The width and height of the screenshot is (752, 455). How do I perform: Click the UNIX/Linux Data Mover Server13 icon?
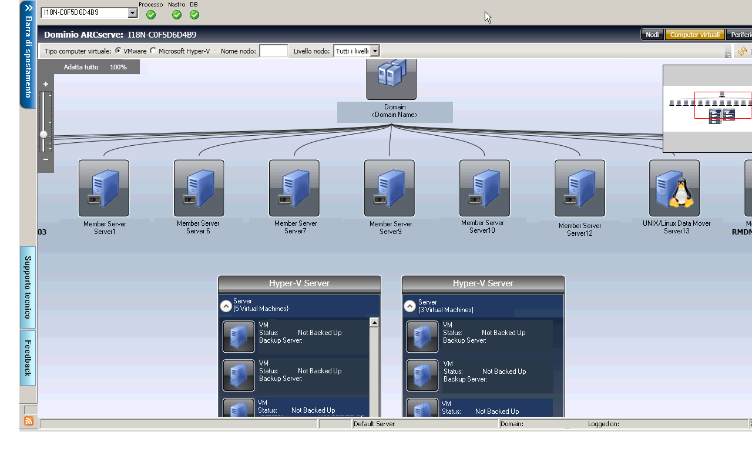pos(674,188)
